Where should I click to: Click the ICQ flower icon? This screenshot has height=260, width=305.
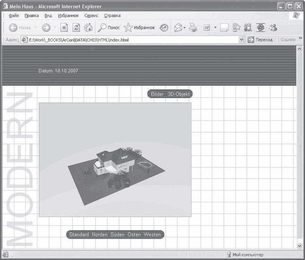pos(261,27)
